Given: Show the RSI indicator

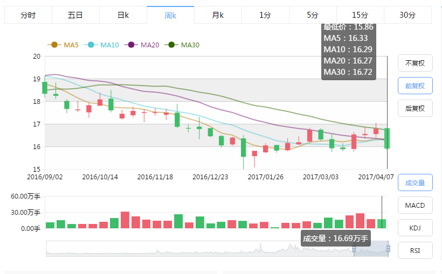Looking at the screenshot, I should [415, 250].
